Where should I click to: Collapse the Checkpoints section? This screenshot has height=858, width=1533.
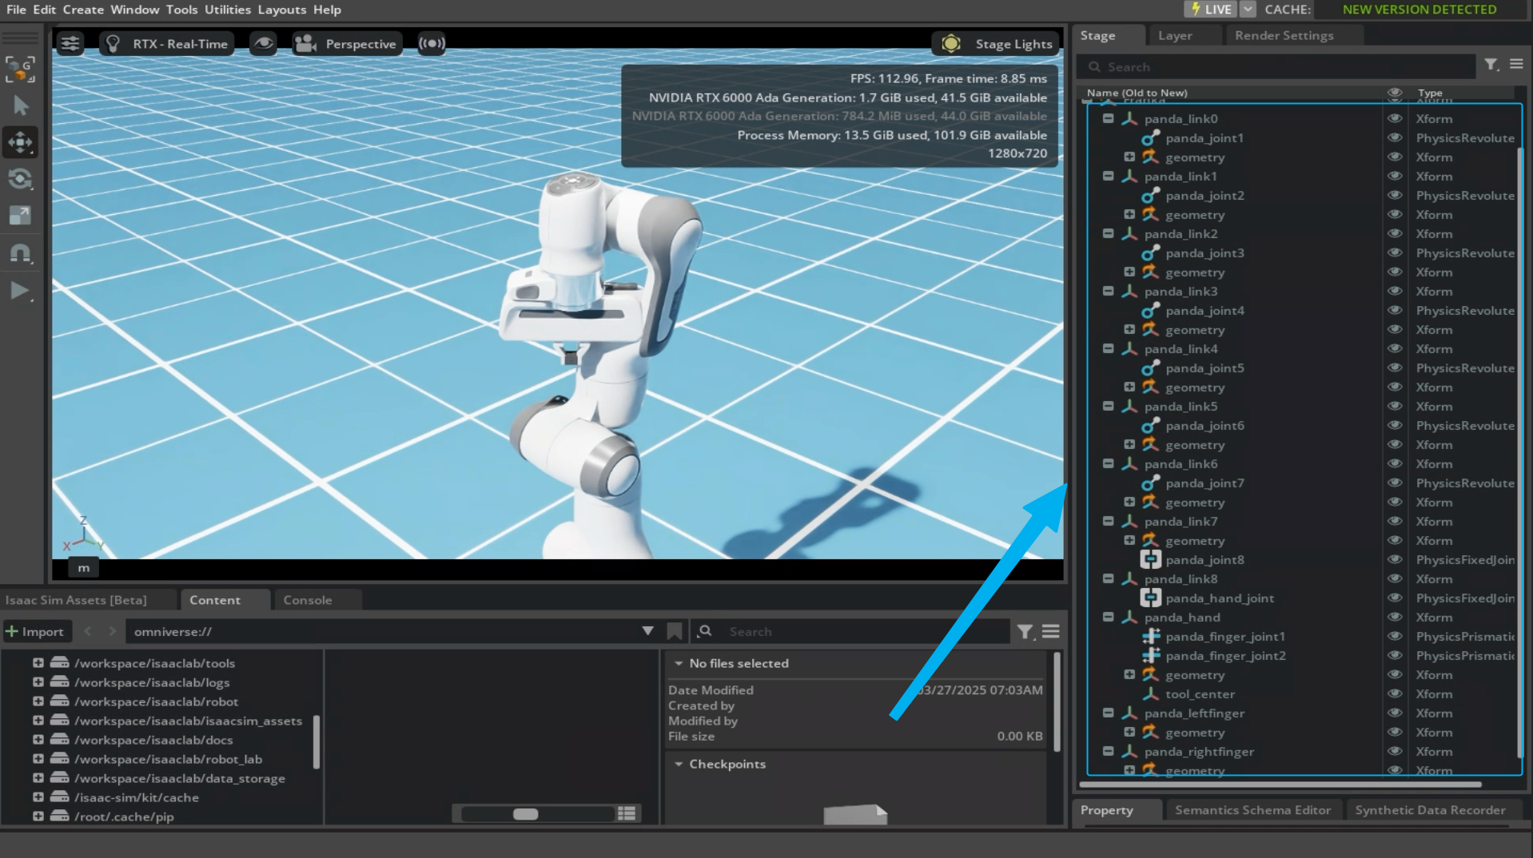coord(679,764)
